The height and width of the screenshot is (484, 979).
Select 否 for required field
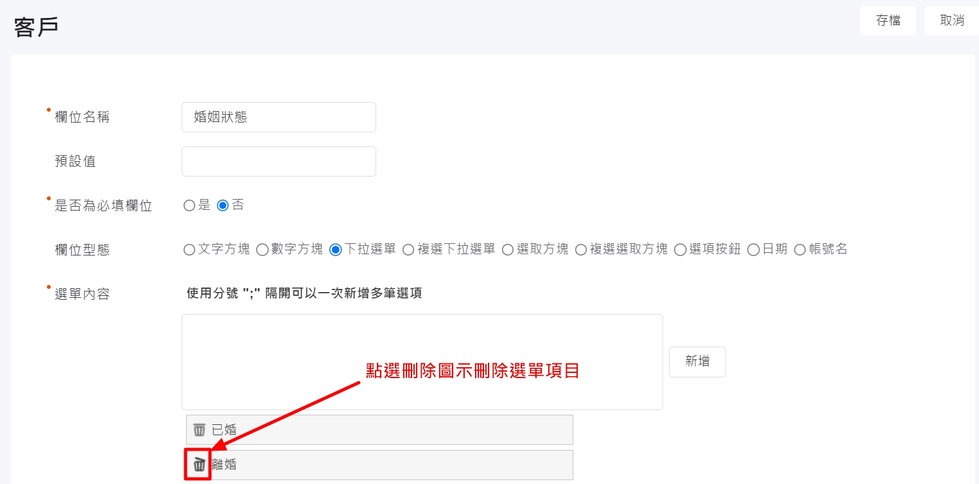pos(223,205)
